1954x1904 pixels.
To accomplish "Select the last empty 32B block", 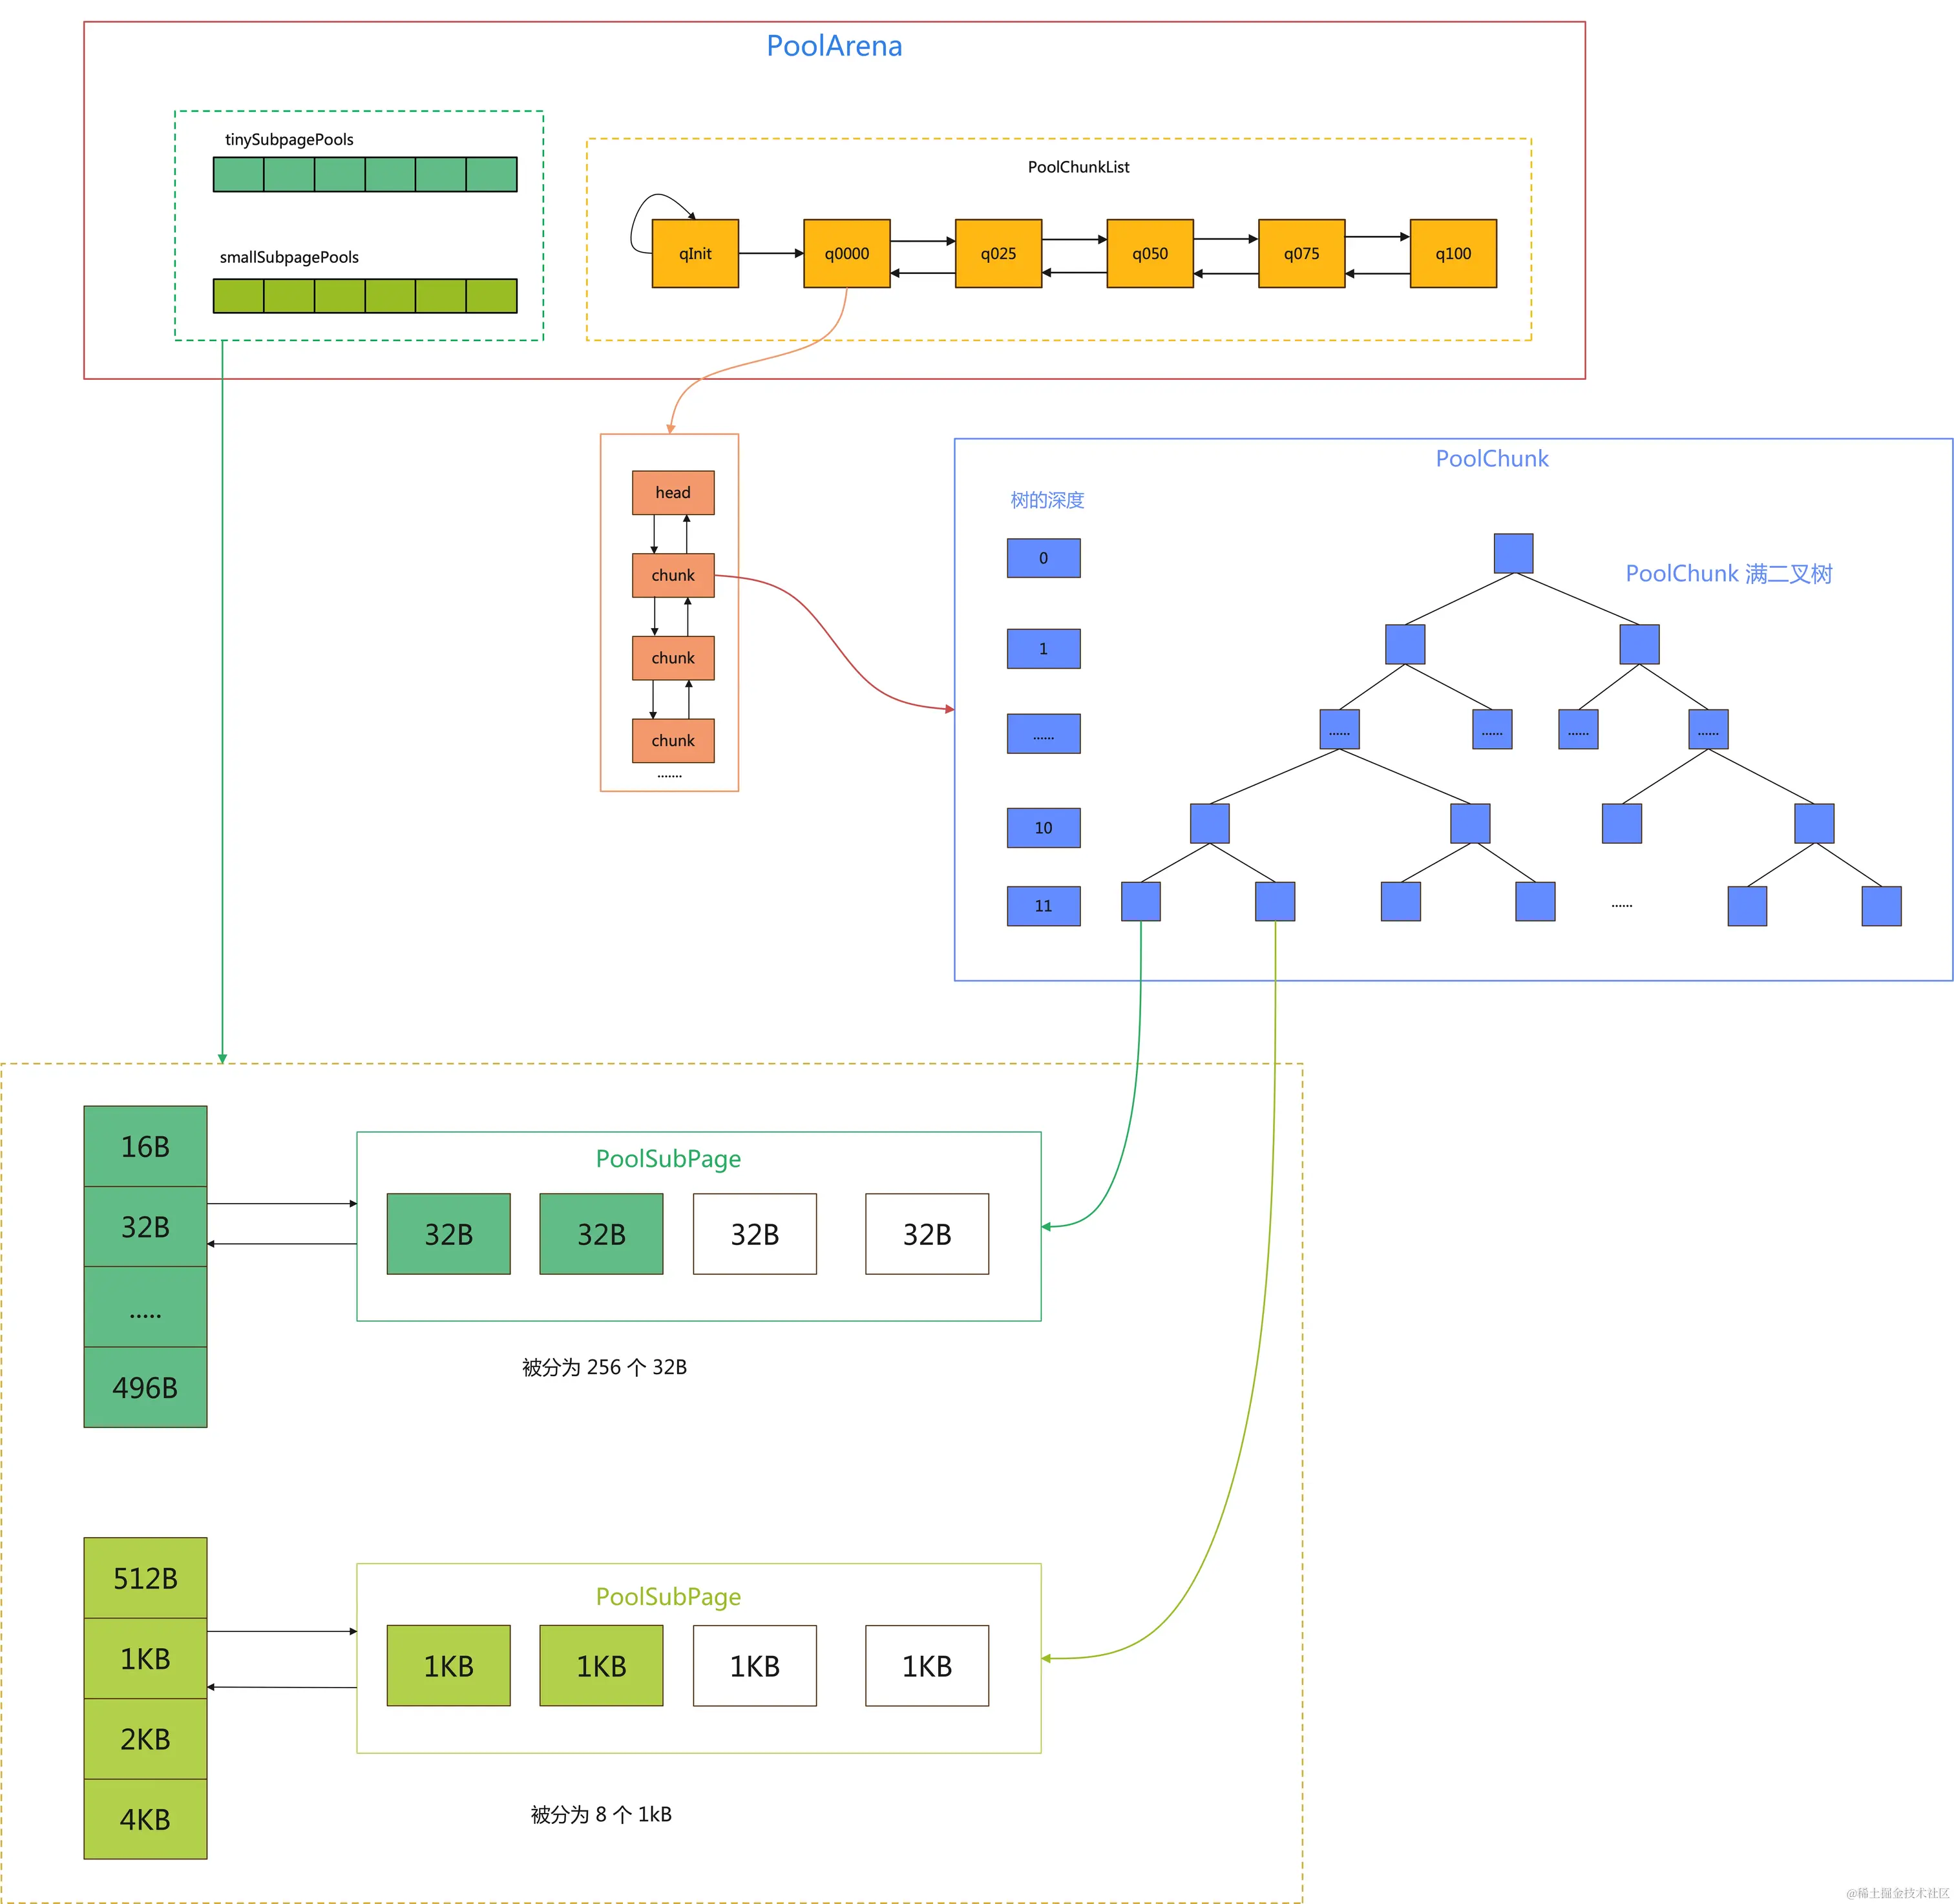I will [x=926, y=1234].
